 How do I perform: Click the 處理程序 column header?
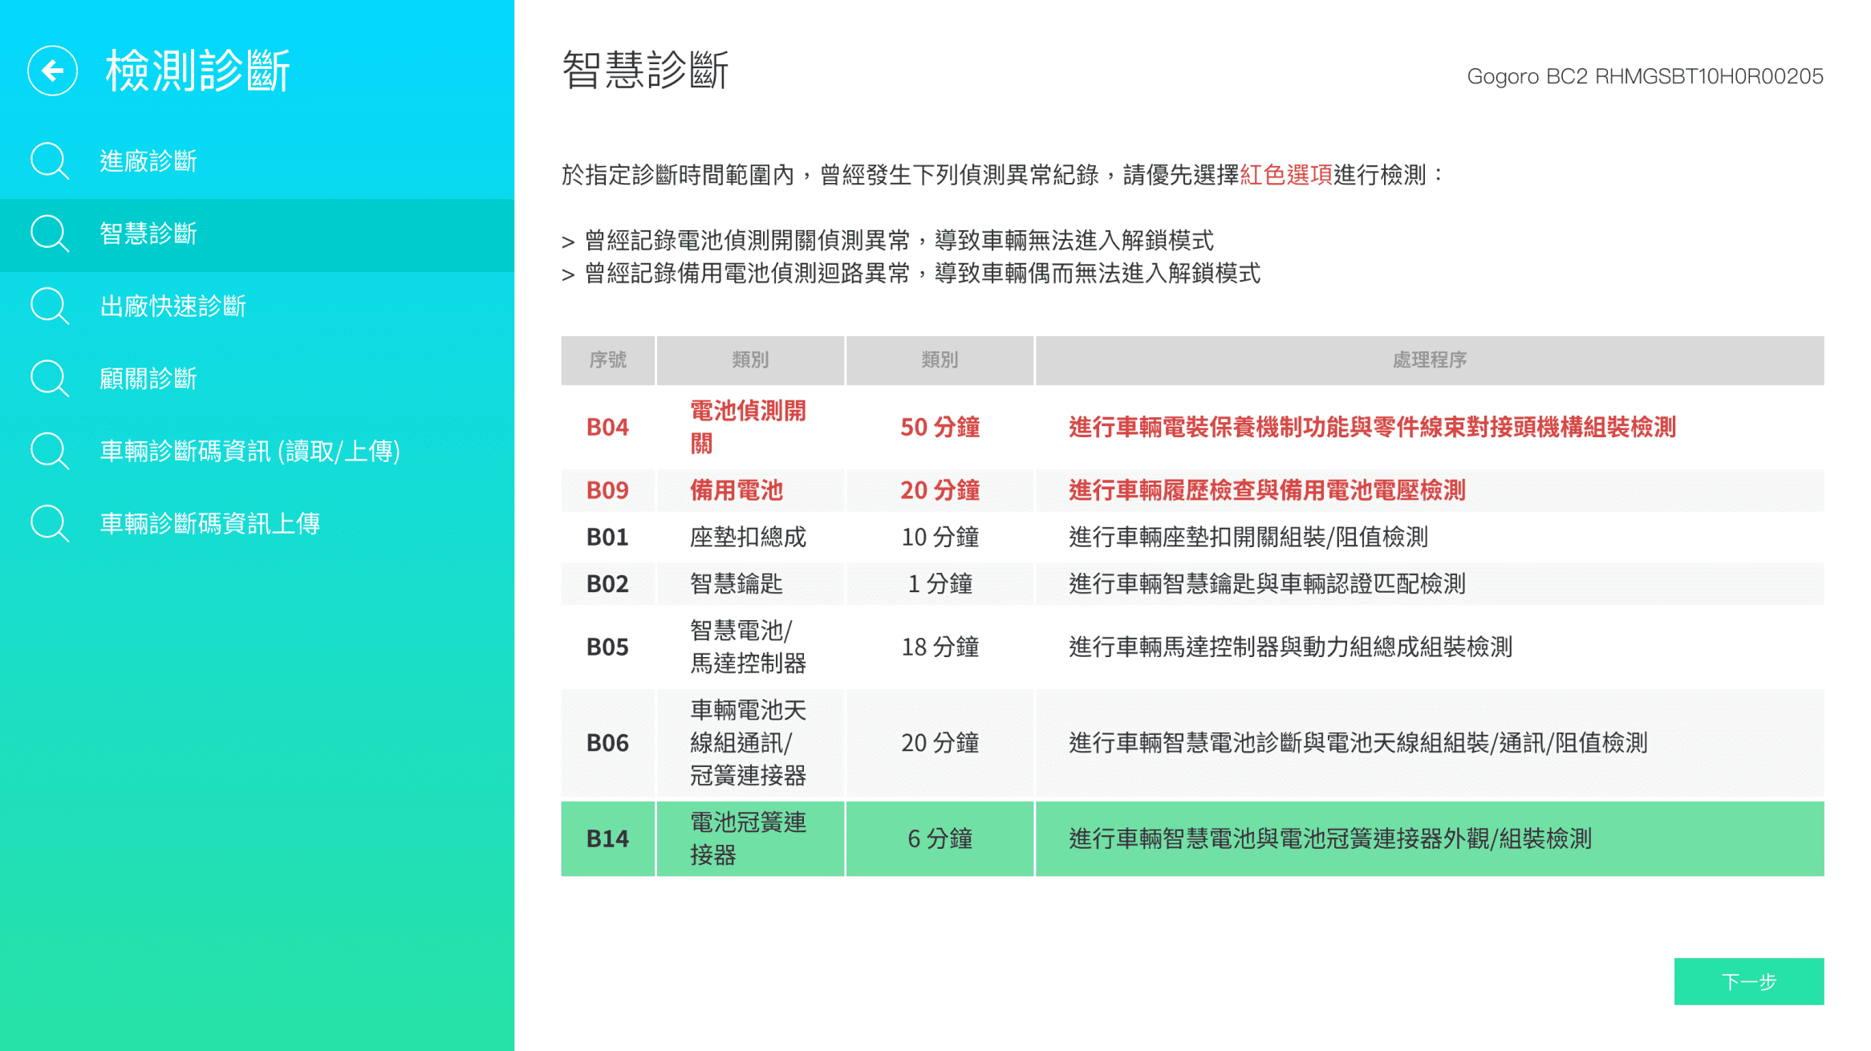[x=1429, y=360]
